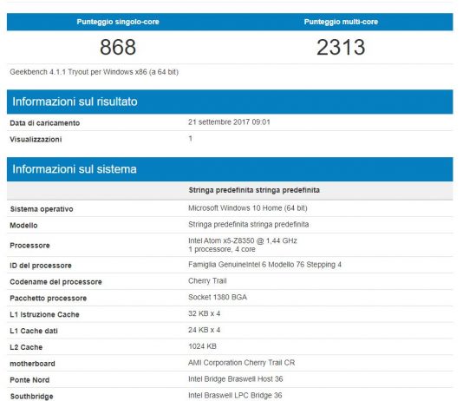The height and width of the screenshot is (401, 463).
Task: Select 'Intel Bridge Braswell Host 36' value
Action: click(236, 378)
